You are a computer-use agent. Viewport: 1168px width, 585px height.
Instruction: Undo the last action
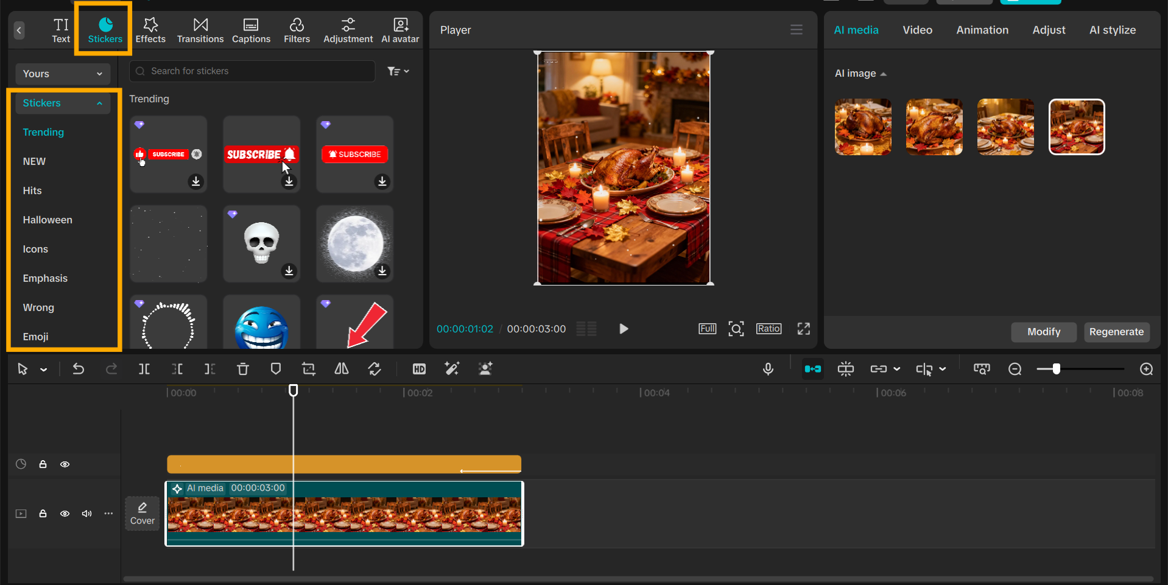tap(78, 368)
